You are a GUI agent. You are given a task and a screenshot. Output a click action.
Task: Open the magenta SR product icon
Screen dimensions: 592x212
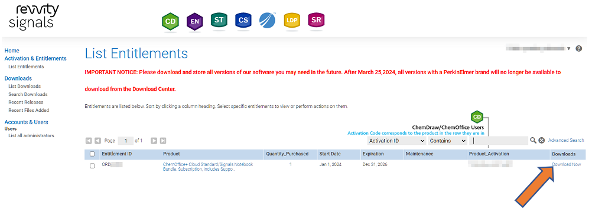[x=316, y=21]
